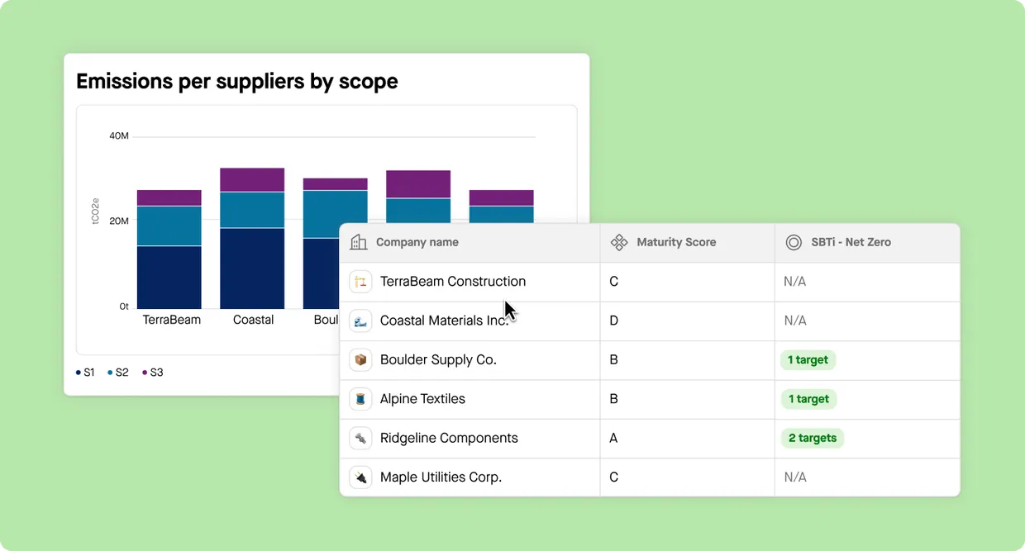1025x551 pixels.
Task: Click the building icon in Company name header
Action: (x=360, y=242)
